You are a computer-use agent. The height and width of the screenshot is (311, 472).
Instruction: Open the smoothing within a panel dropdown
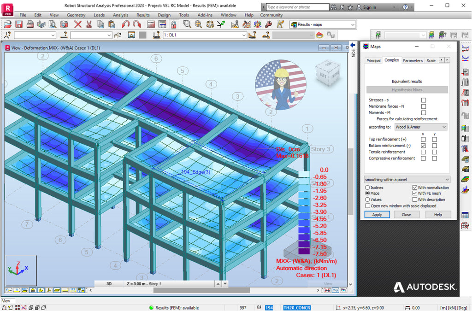click(x=447, y=179)
